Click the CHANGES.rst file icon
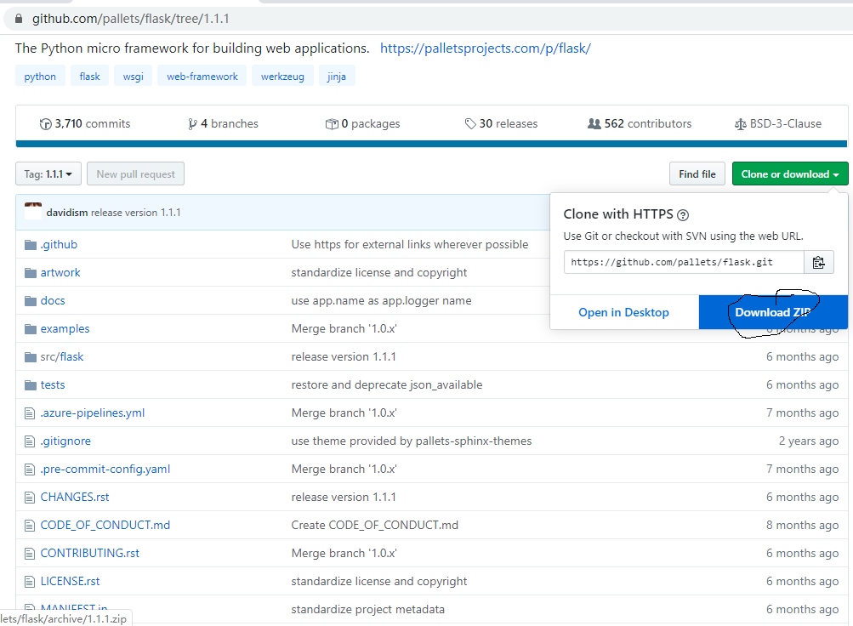The width and height of the screenshot is (853, 626). 30,497
